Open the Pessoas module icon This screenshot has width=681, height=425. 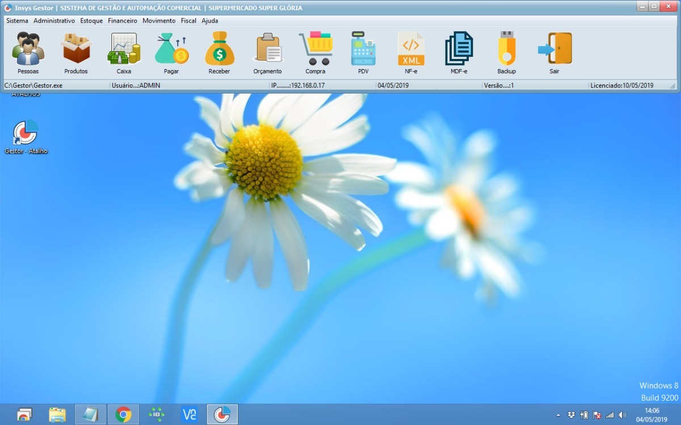click(x=28, y=48)
